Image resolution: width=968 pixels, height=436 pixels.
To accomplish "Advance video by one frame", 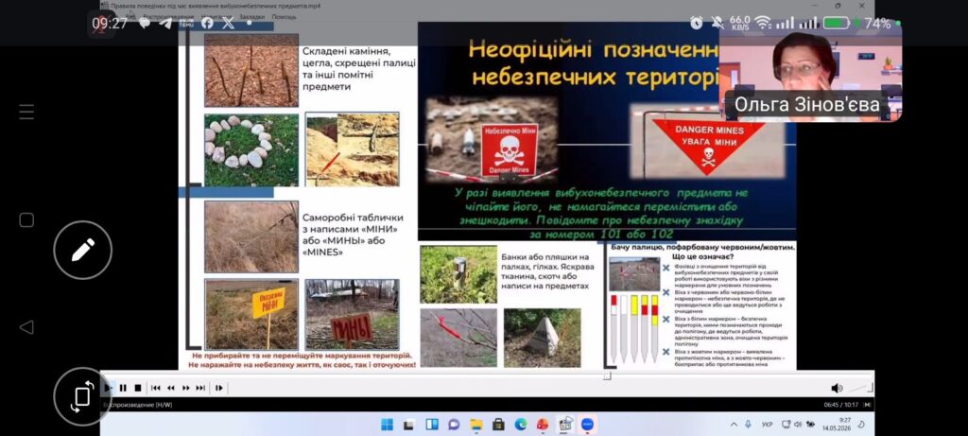I will pos(219,388).
